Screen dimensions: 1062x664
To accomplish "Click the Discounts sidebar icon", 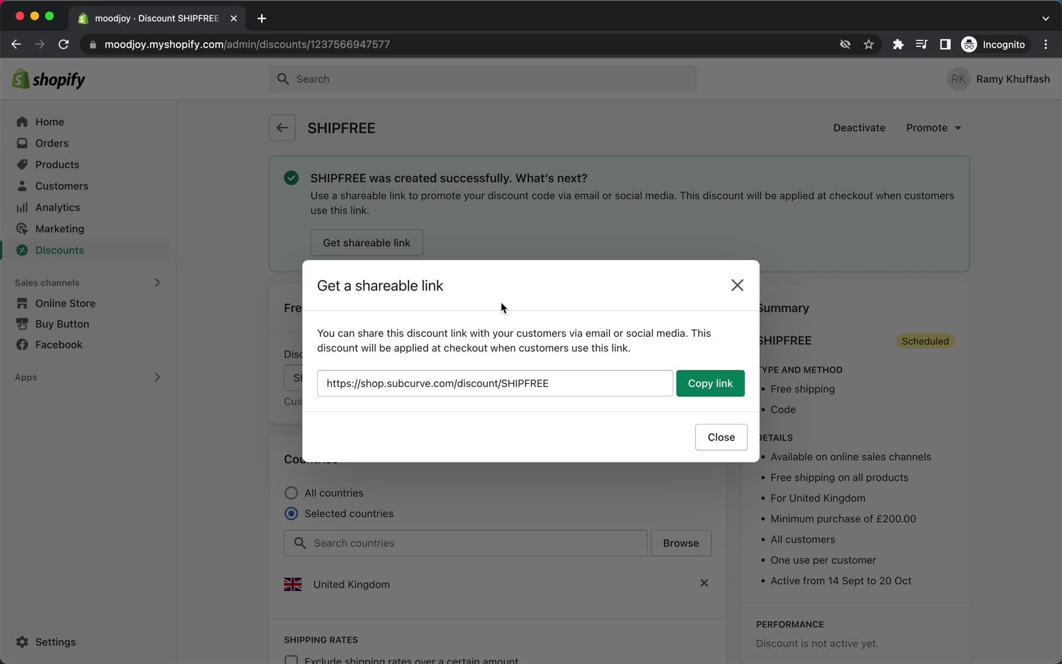I will (x=22, y=250).
